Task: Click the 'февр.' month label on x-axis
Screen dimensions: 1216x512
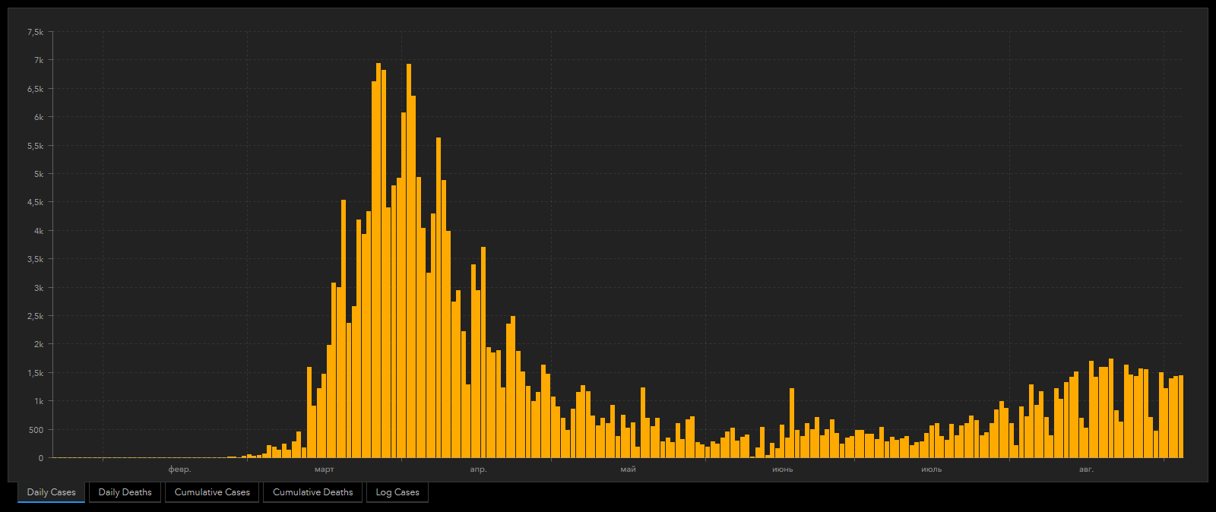Action: [x=179, y=469]
